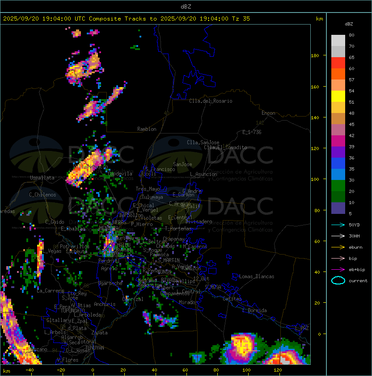Click the 'dBZ' title at the top
Image resolution: width=372 pixels, height=376 pixels.
pyautogui.click(x=186, y=6)
